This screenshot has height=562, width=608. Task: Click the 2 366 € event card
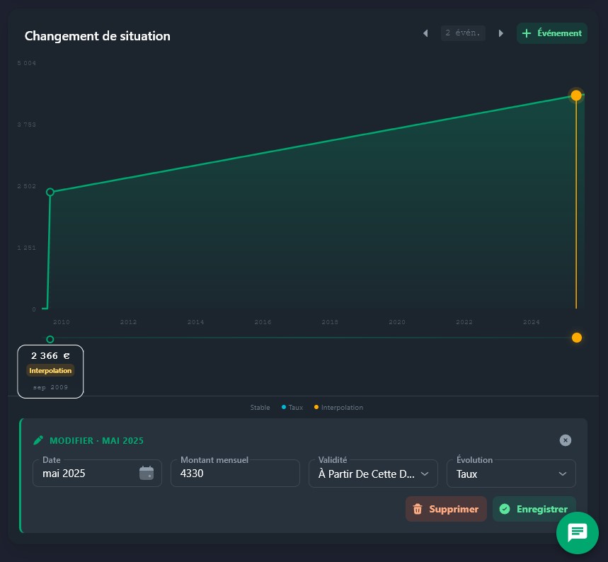coord(50,371)
